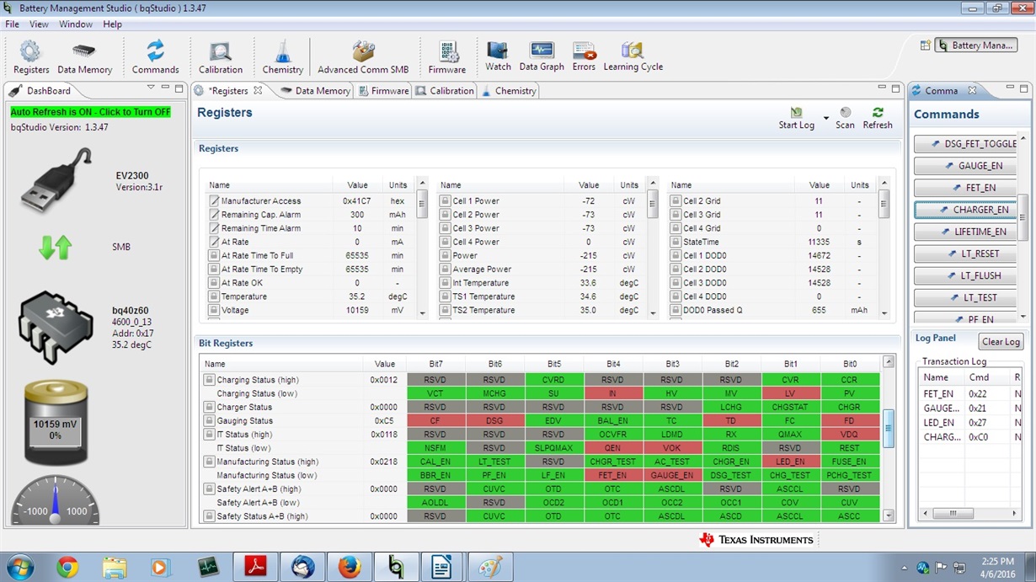1036x582 pixels.
Task: Open the Chemistry toolbar icon
Action: pos(282,57)
